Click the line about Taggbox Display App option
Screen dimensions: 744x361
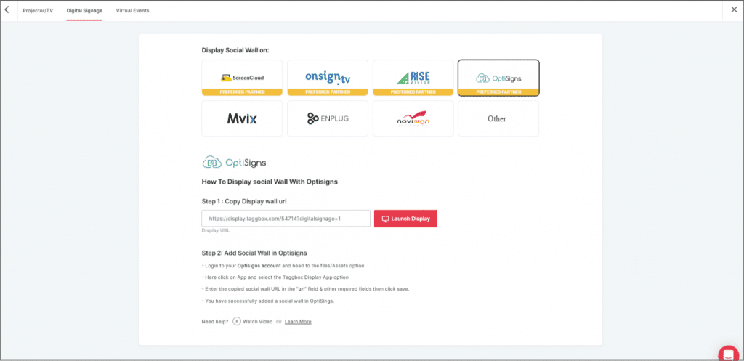pos(275,277)
